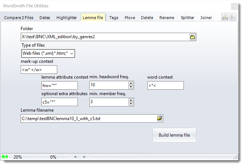Screen dimensions: 244x166
Task: Decrease min. member freq. value
Action: tap(131, 104)
